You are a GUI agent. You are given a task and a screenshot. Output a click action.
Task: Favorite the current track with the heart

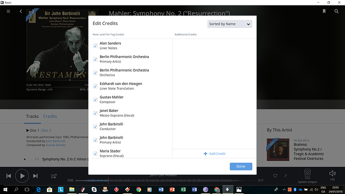pyautogui.click(x=275, y=175)
